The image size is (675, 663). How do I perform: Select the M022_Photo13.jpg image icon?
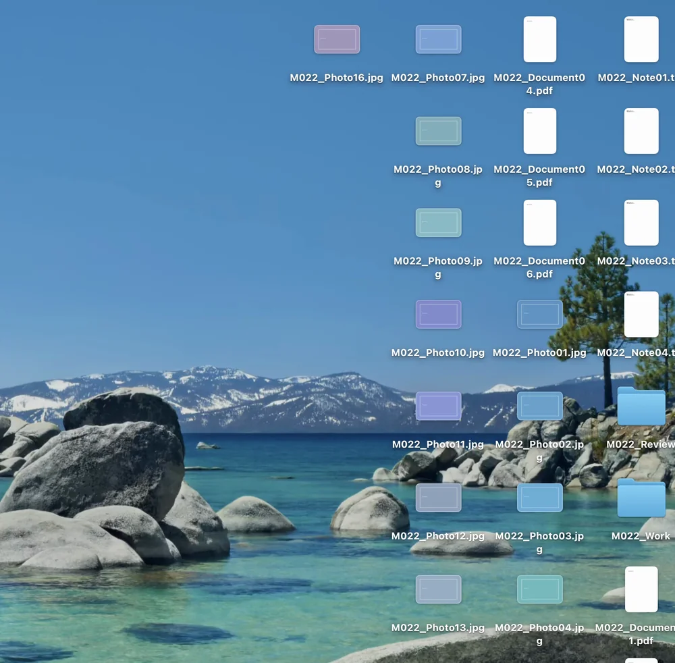pyautogui.click(x=438, y=589)
